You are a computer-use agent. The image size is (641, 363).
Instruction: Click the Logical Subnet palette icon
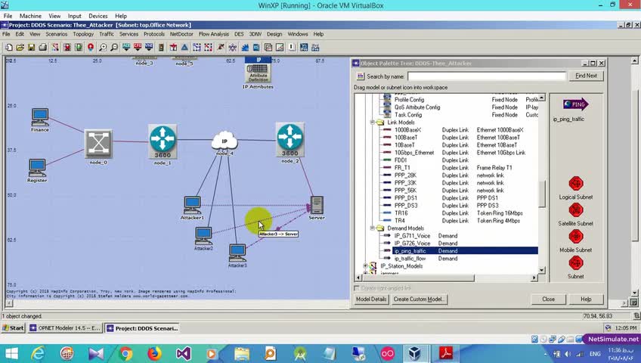click(575, 184)
